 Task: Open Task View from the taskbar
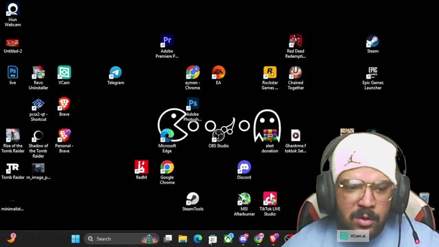(168, 239)
